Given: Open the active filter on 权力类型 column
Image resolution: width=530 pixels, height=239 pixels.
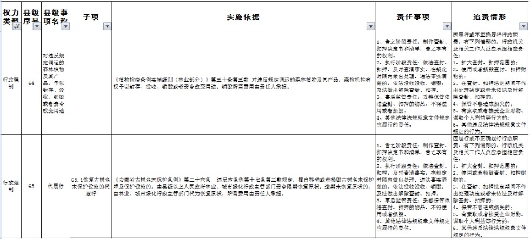Looking at the screenshot, I should point(17,26).
